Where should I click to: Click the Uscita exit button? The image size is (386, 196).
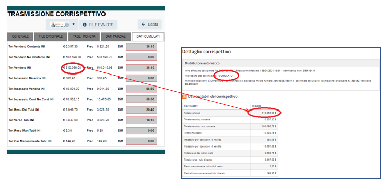(150, 24)
